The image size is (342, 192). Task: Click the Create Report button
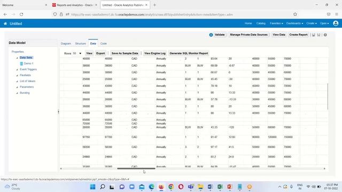click(x=298, y=35)
